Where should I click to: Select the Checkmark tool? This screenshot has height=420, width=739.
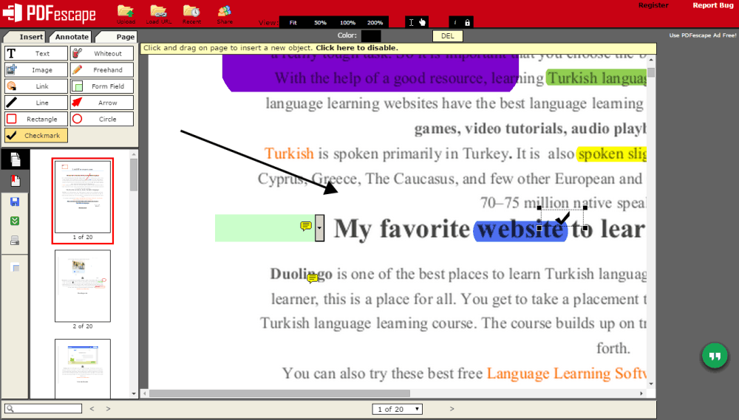(x=36, y=136)
